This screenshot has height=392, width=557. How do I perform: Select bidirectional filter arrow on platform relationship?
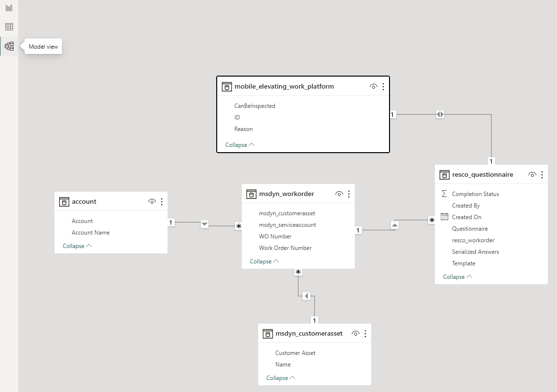click(440, 115)
